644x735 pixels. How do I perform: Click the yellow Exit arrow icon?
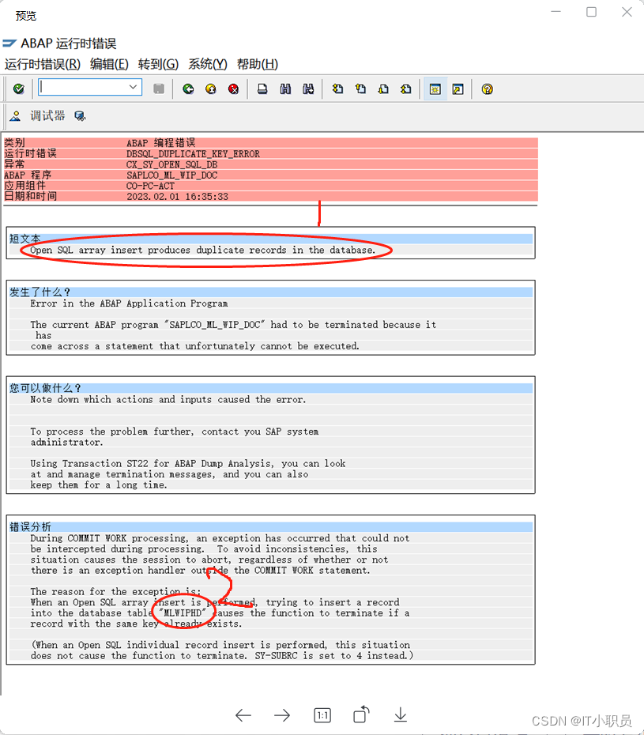[211, 89]
